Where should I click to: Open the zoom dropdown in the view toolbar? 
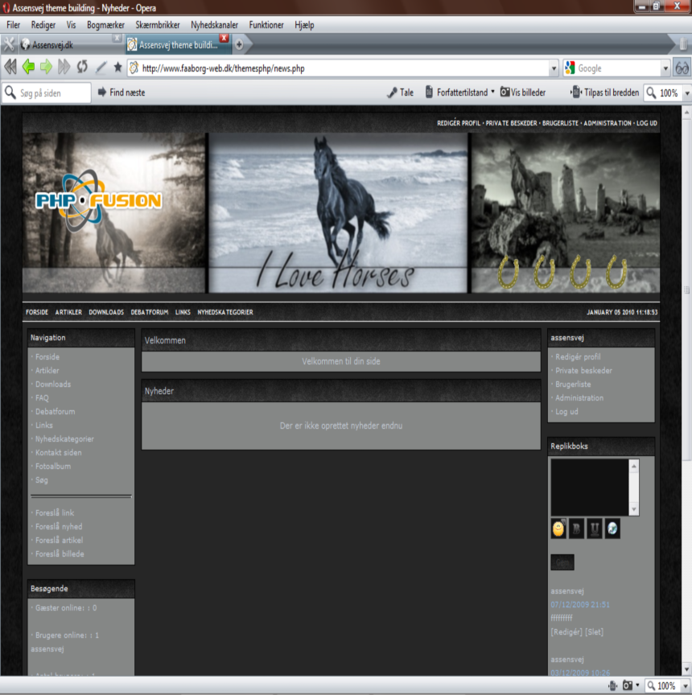(x=687, y=93)
